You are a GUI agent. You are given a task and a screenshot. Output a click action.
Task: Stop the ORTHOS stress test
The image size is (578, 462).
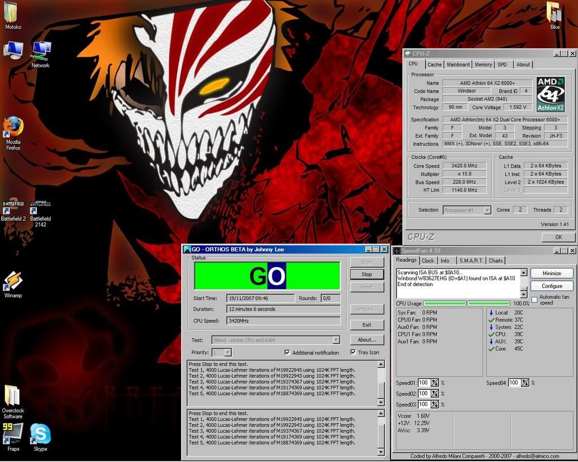[367, 275]
